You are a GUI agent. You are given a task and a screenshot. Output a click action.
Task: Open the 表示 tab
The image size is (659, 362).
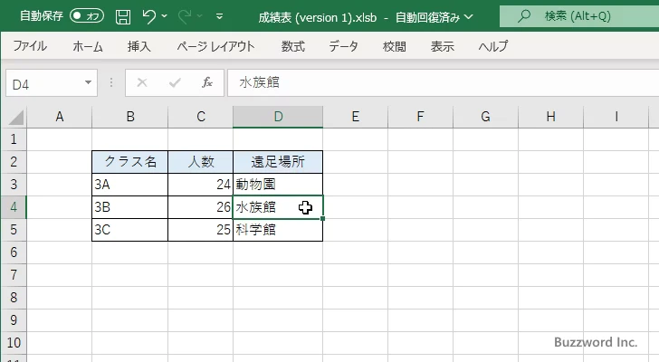click(442, 46)
